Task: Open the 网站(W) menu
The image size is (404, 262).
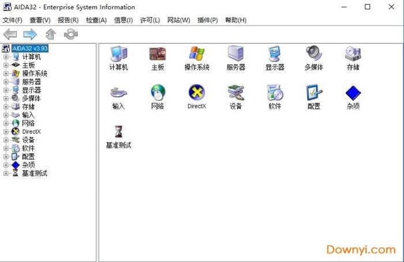Action: (x=178, y=20)
